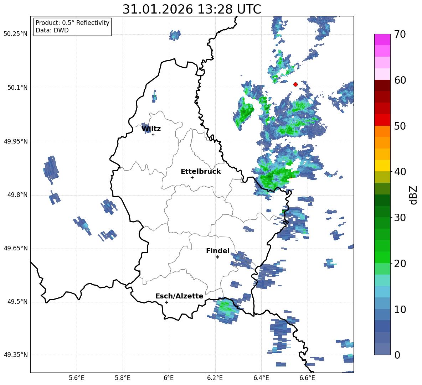Click the 6.4°E longitude label

[x=261, y=378]
